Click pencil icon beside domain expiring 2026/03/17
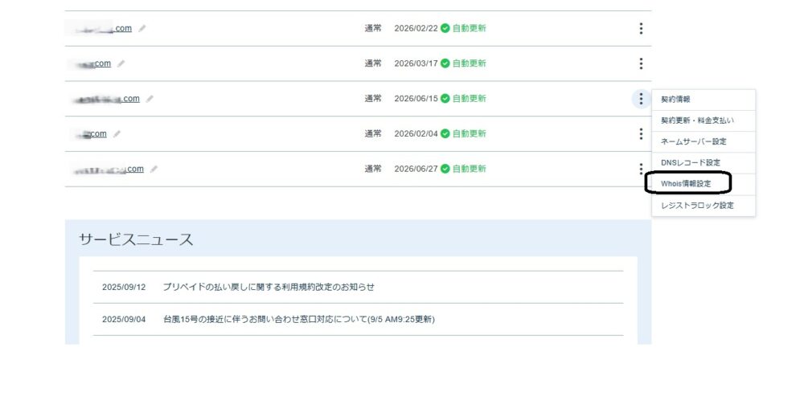 [121, 63]
